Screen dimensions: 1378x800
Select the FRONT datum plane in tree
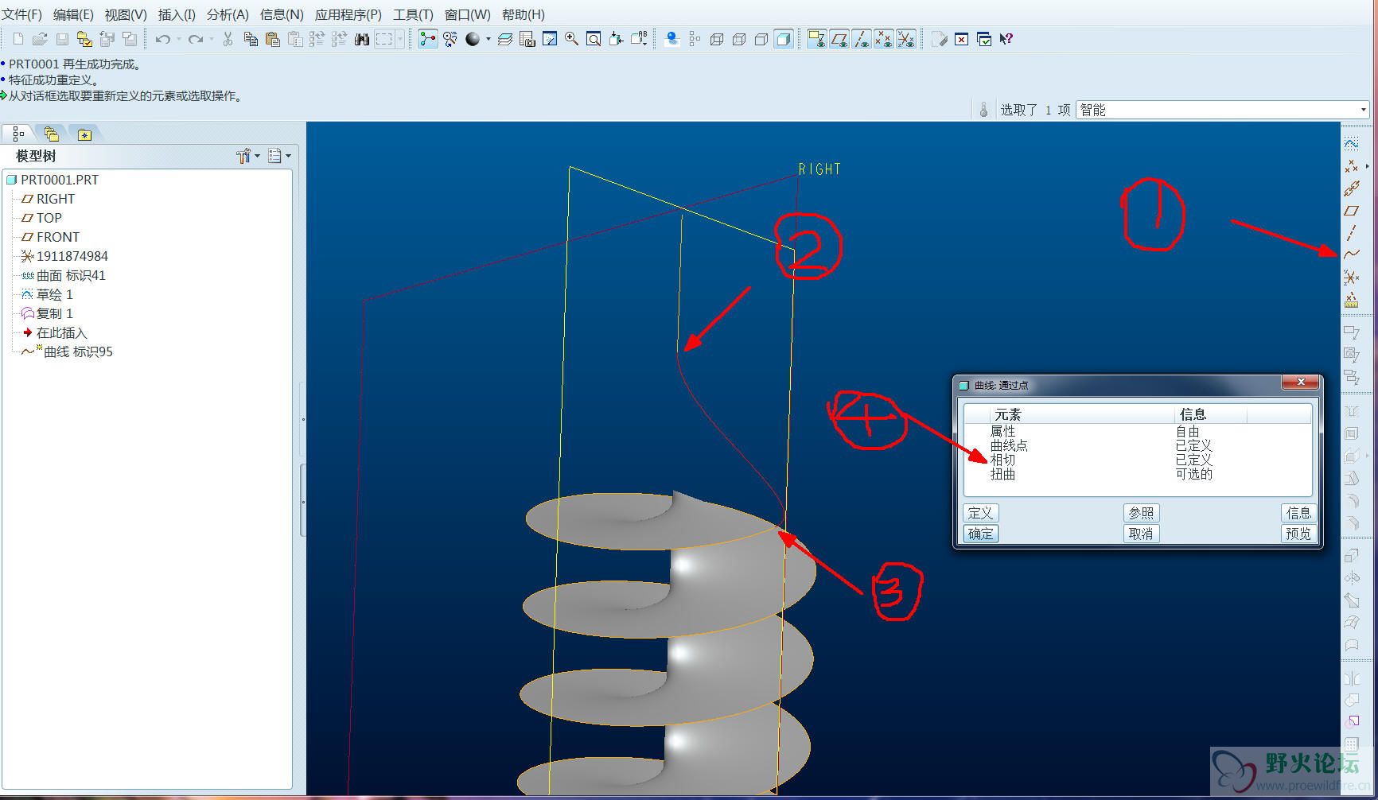(x=57, y=237)
